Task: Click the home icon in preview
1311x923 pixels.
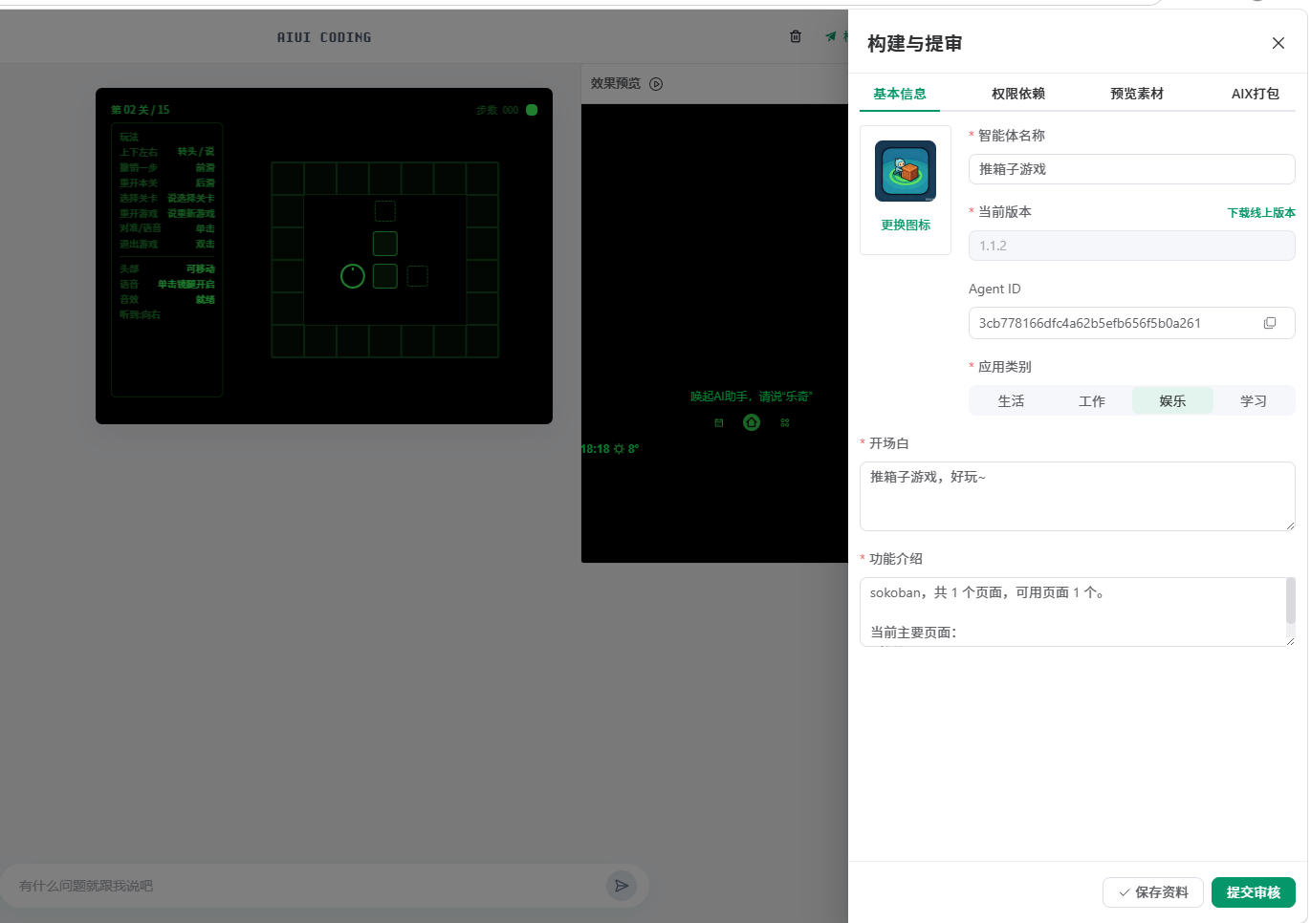Action: click(752, 422)
